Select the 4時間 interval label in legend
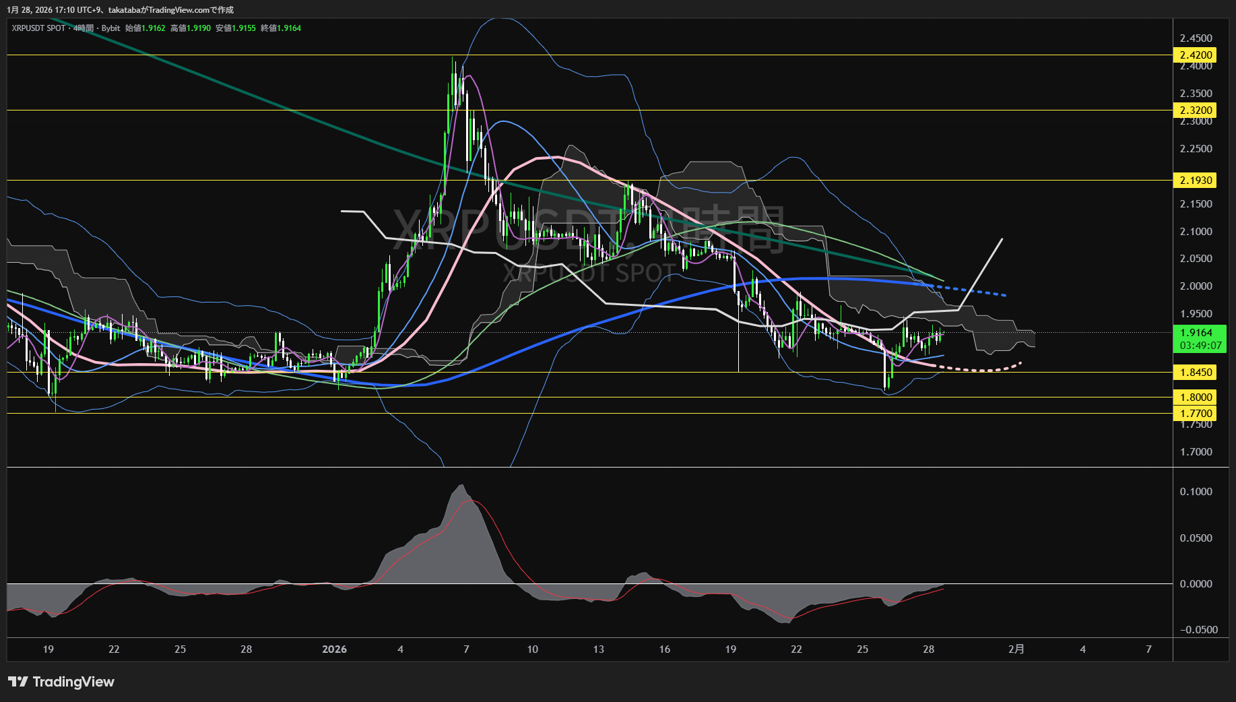 84,28
